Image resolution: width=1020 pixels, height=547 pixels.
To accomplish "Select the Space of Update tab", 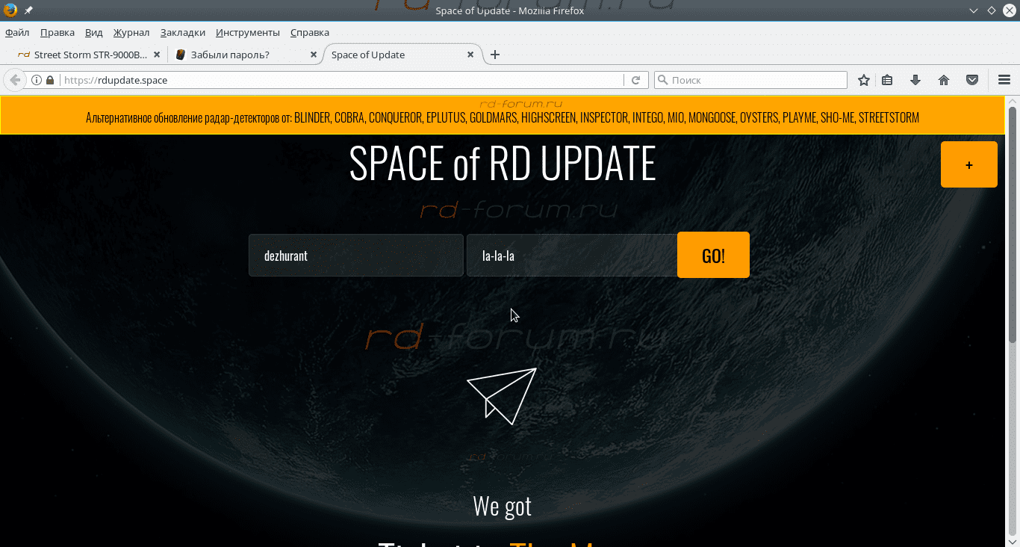I will (403, 55).
